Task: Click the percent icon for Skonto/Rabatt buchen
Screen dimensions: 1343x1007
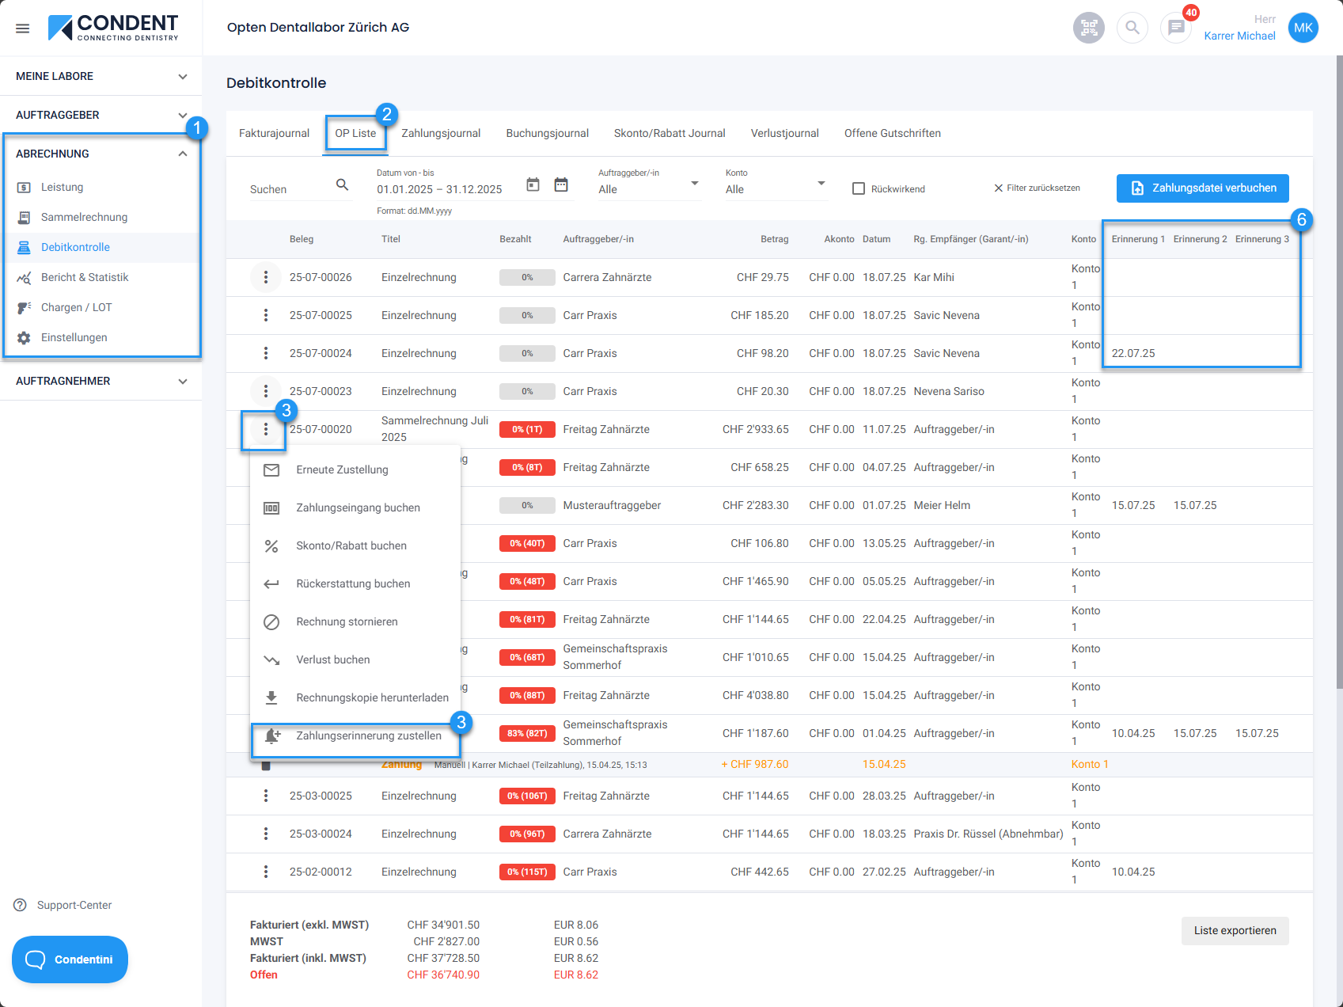Action: tap(271, 546)
